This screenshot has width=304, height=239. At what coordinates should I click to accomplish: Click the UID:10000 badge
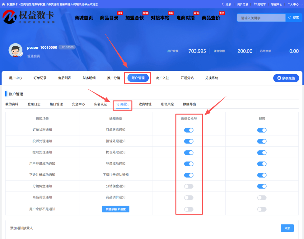tap(67, 47)
